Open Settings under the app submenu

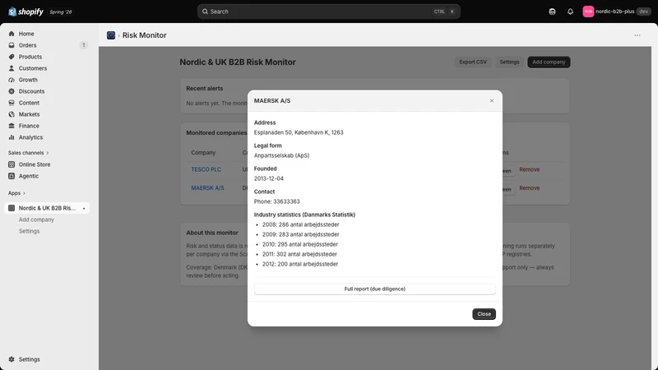[x=29, y=231]
